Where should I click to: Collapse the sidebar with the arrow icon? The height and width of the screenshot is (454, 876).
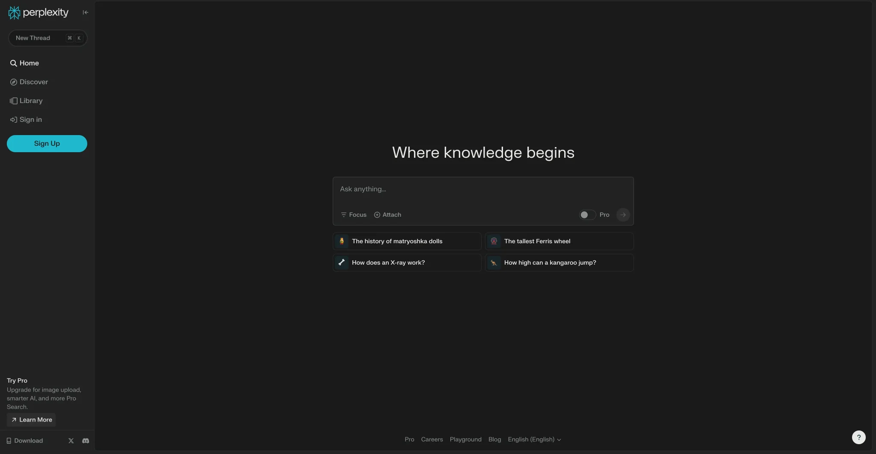[86, 12]
